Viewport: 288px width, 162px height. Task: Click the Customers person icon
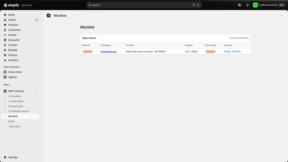pyautogui.click(x=5, y=30)
